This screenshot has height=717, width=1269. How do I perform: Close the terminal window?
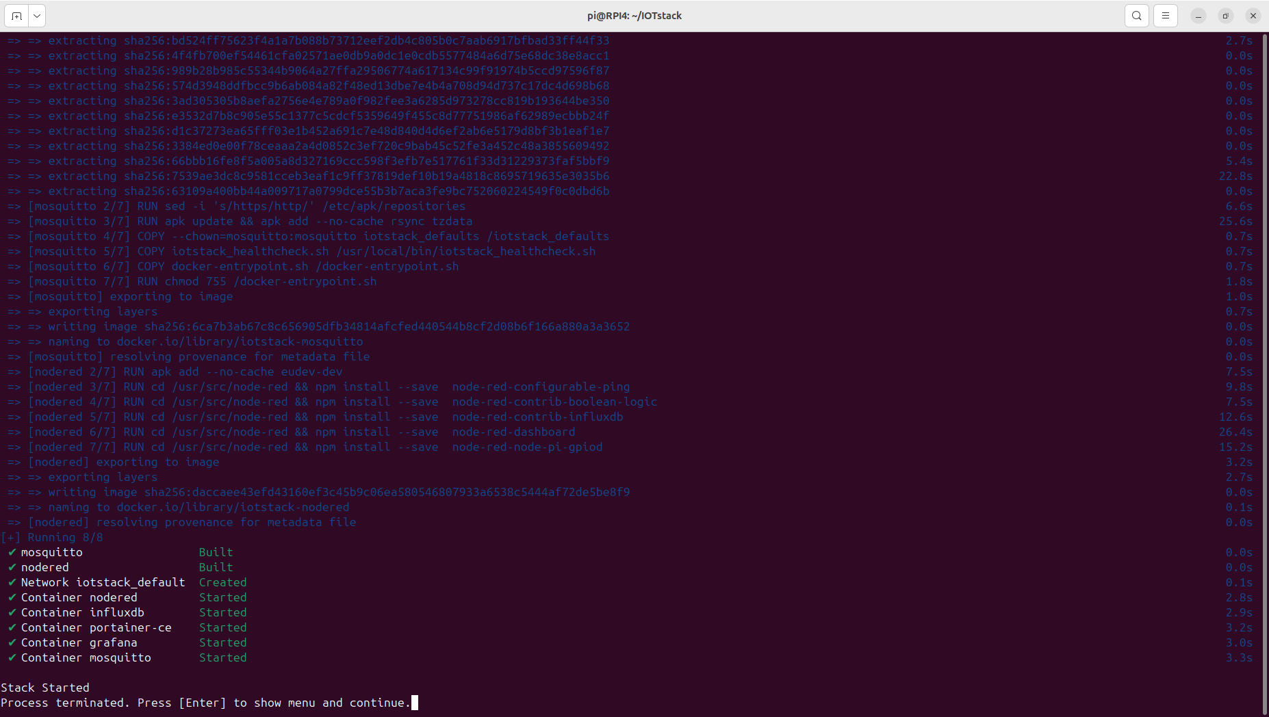[1253, 16]
